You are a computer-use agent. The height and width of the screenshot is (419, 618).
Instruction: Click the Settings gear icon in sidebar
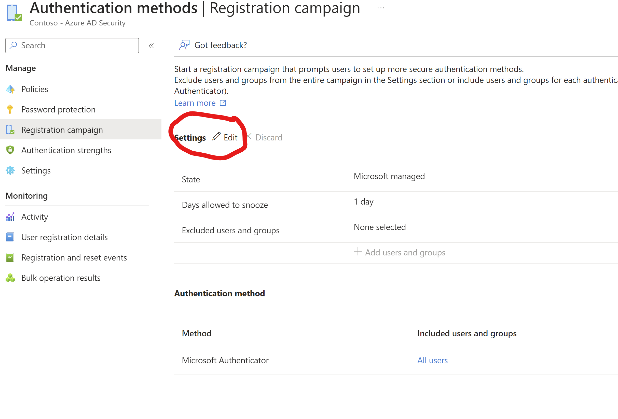tap(10, 170)
